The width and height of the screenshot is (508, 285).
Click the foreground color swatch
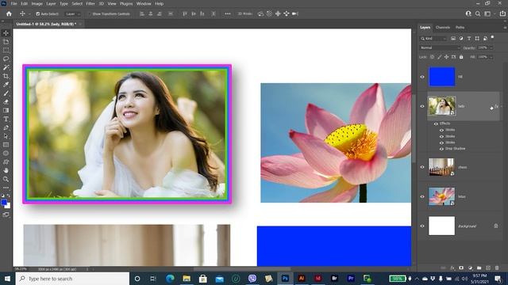click(x=4, y=203)
